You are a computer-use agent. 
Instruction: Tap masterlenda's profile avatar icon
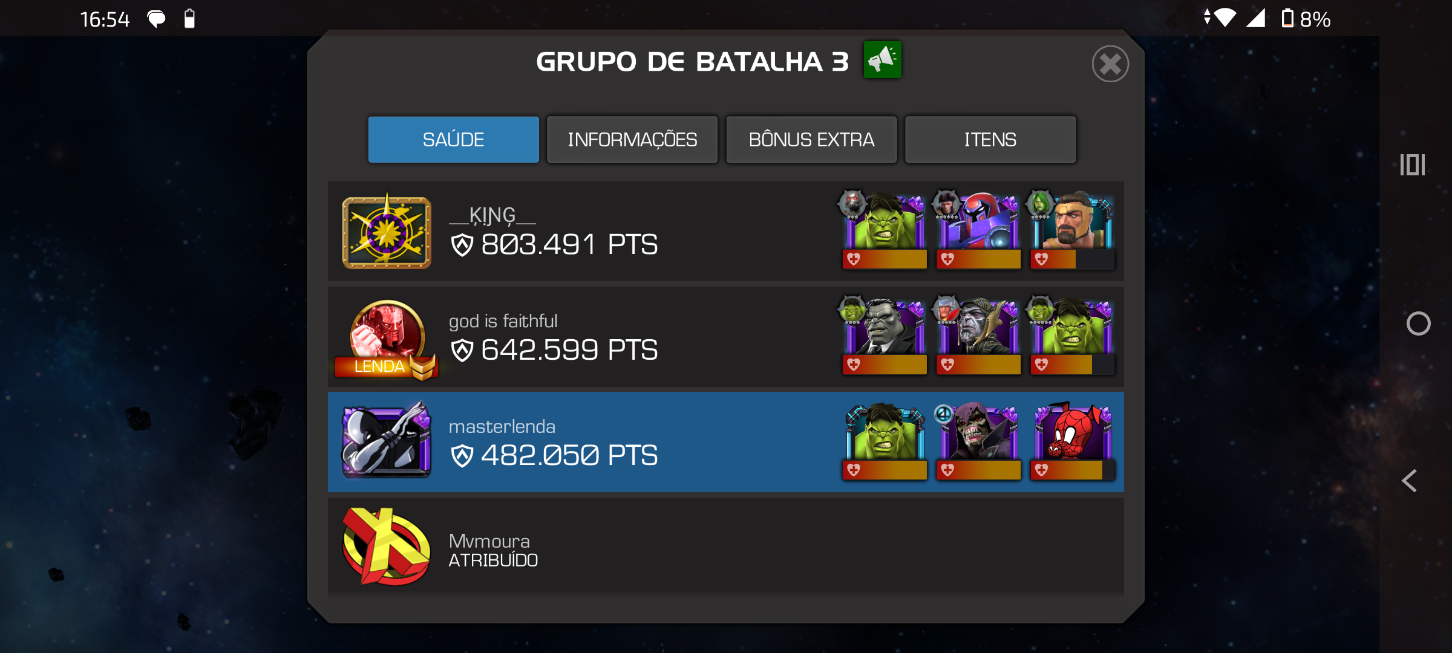coord(387,440)
